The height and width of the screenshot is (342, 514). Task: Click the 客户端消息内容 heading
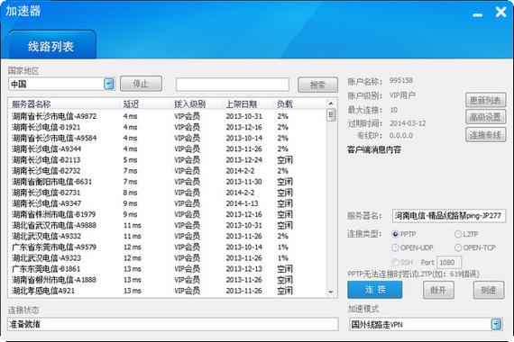(374, 150)
